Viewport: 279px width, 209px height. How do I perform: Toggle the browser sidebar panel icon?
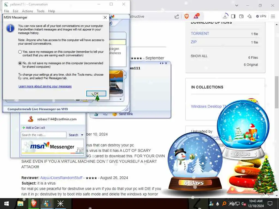pos(233,16)
